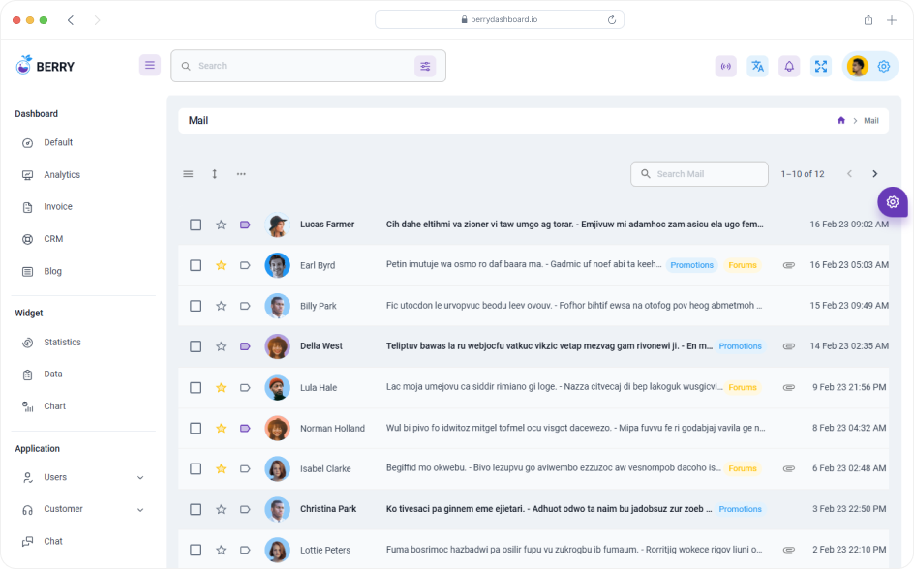Click the label icon on Lucas Farmer's email
Image resolution: width=914 pixels, height=569 pixels.
[245, 224]
